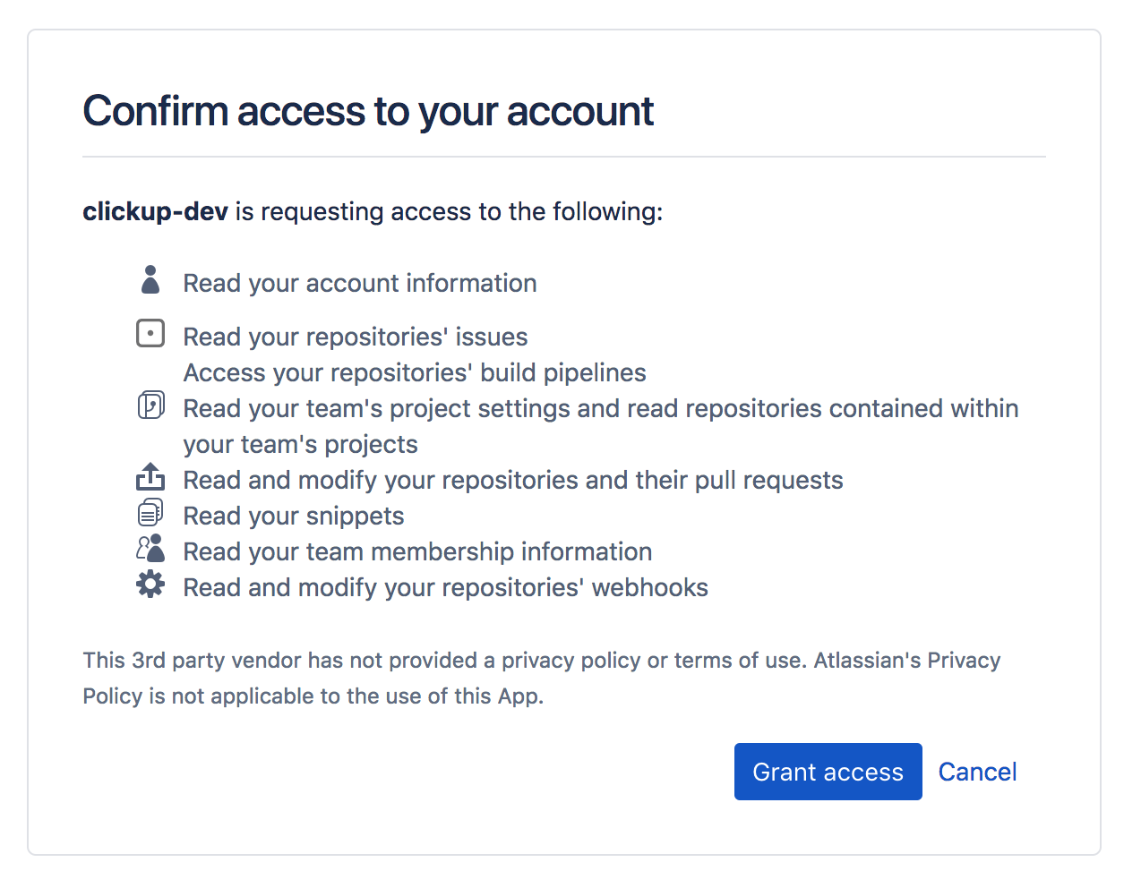Click the Grant access button
This screenshot has height=888, width=1141.
[x=828, y=772]
